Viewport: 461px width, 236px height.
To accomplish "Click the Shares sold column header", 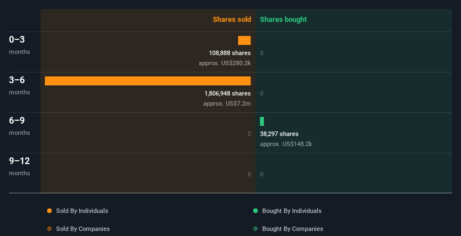I will pyautogui.click(x=231, y=20).
